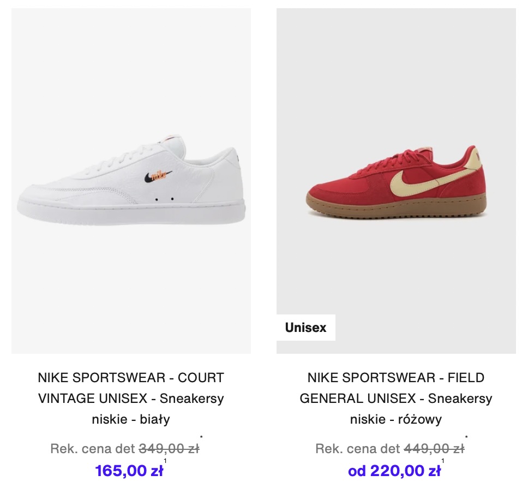Screen dimensions: 528x487
Task: Click superscript 1 next to od 220,00 zł
Action: pyautogui.click(x=442, y=461)
